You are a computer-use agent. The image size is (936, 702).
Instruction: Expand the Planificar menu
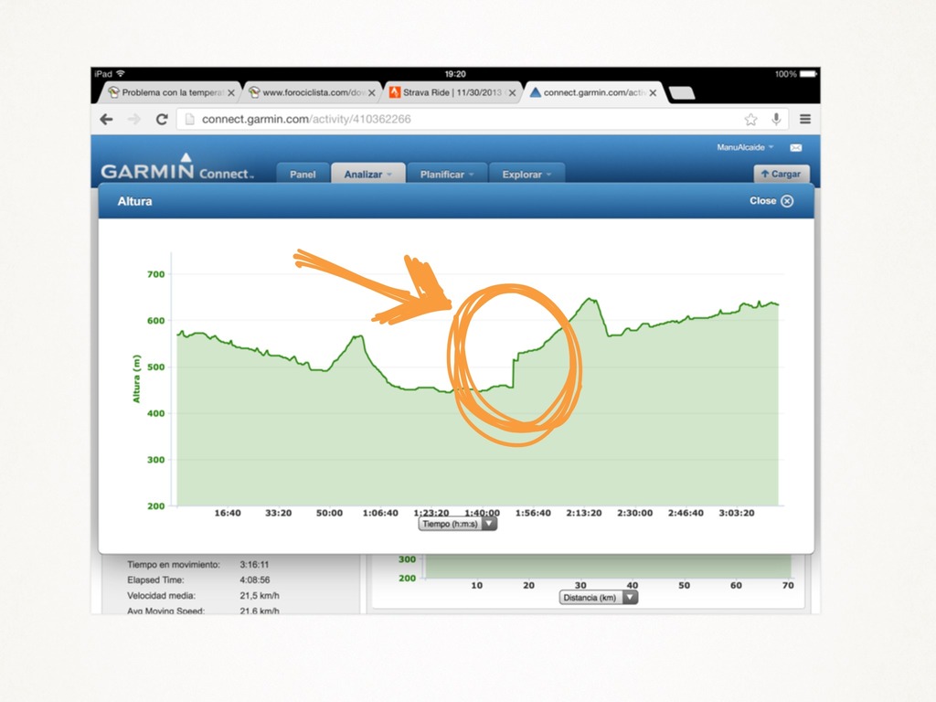click(x=447, y=175)
